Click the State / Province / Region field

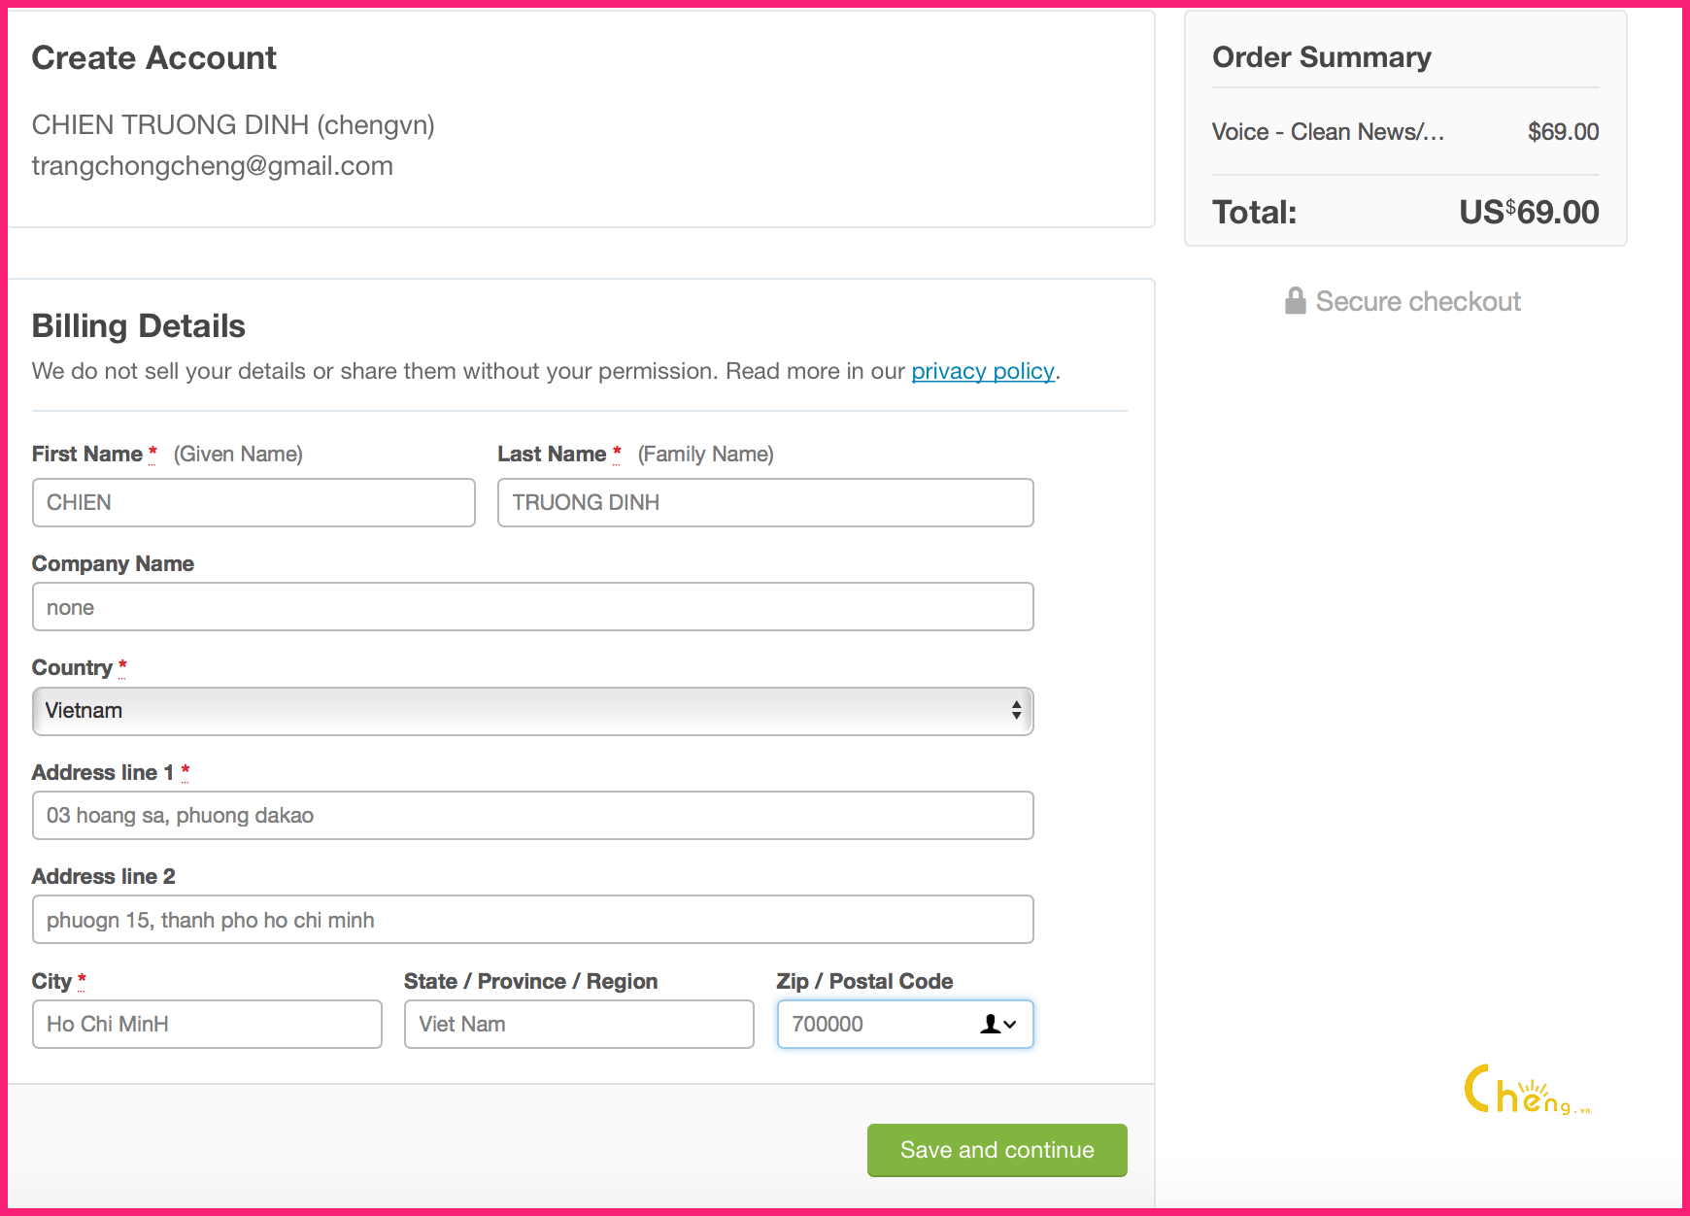point(579,1024)
